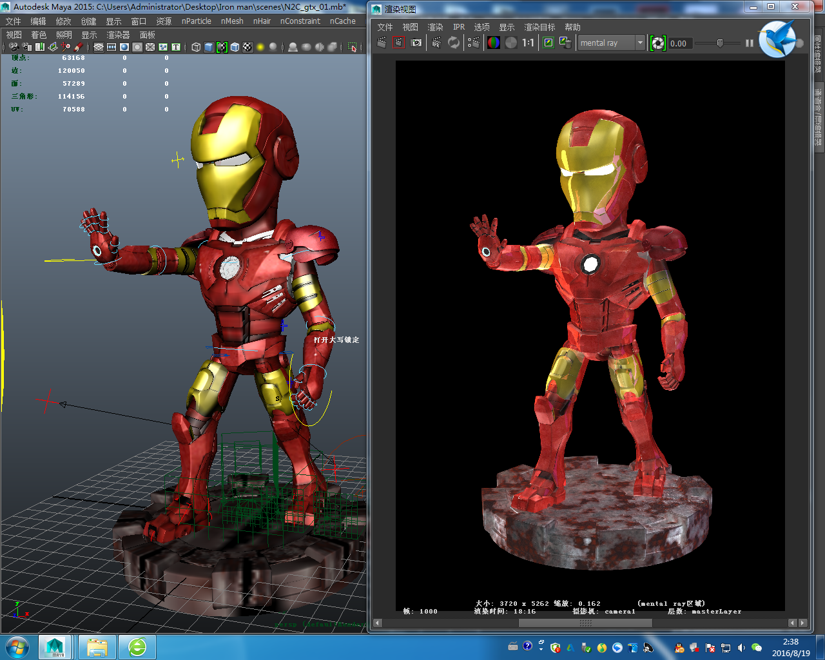Click the keep image icon in Render View

pos(548,43)
